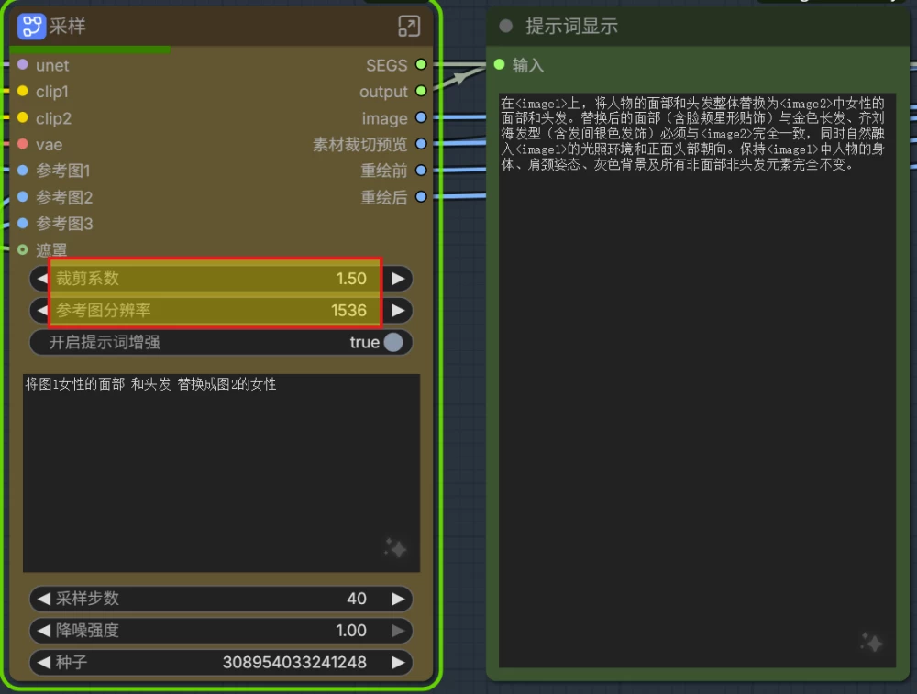Click the 参考图3 input port dot
Image resolution: width=917 pixels, height=694 pixels.
click(23, 223)
